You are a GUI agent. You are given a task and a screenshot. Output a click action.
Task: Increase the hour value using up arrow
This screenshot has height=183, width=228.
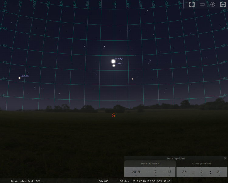(184, 168)
